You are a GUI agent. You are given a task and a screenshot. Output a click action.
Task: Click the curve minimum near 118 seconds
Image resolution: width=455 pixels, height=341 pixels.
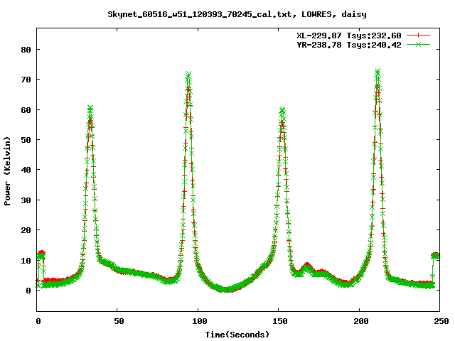click(227, 289)
